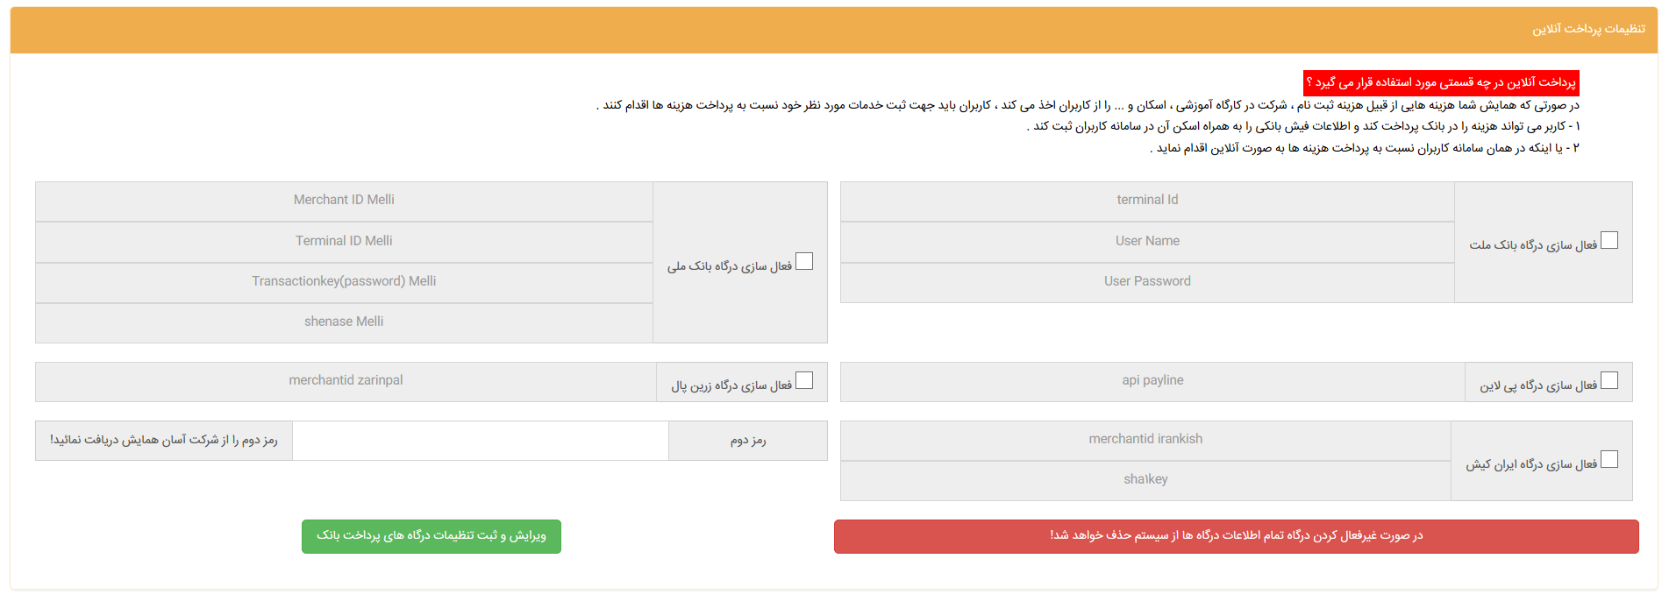This screenshot has height=594, width=1662.
Task: Focus the merchantid zarinpal field
Action: 346,381
